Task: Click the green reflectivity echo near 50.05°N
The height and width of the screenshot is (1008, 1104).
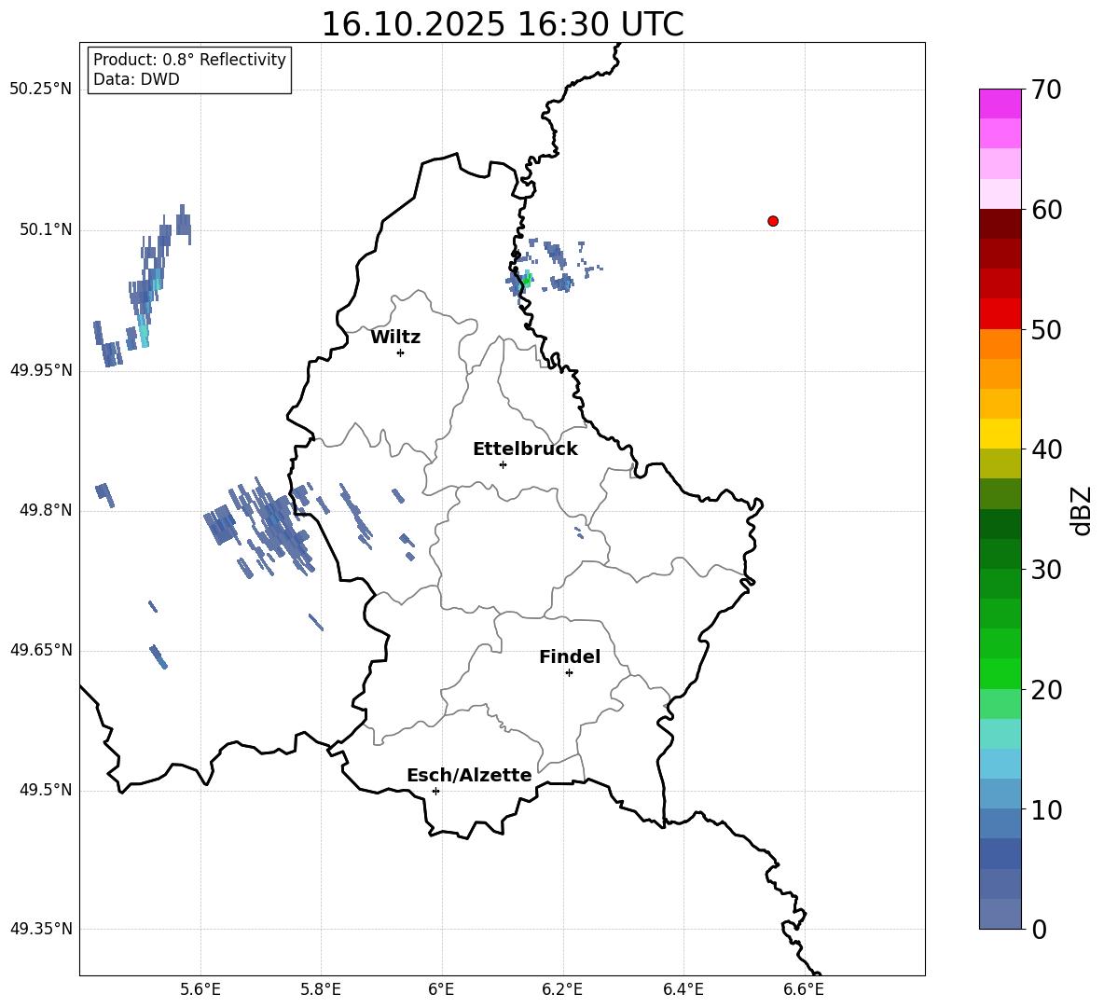Action: 527,280
